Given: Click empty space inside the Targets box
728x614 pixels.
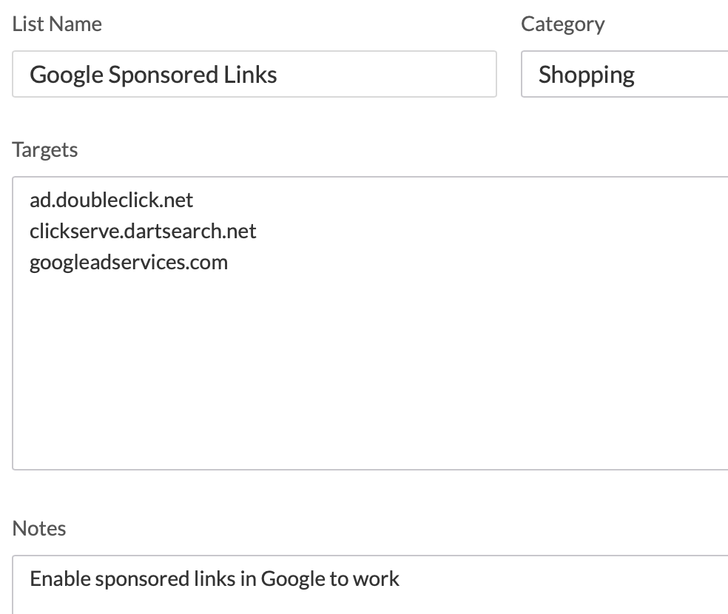Looking at the screenshot, I should (370, 370).
